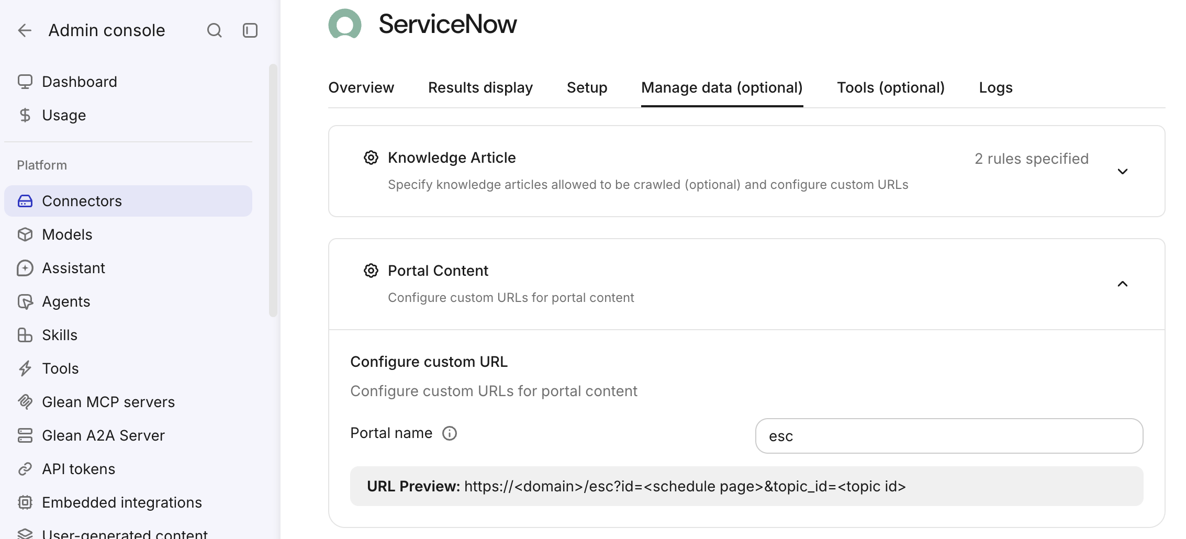Click the Usage dollar icon

pyautogui.click(x=25, y=115)
